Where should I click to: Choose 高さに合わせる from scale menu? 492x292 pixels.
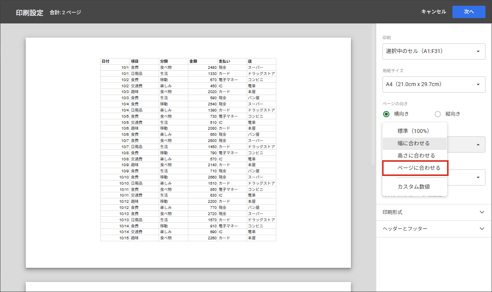pyautogui.click(x=415, y=156)
